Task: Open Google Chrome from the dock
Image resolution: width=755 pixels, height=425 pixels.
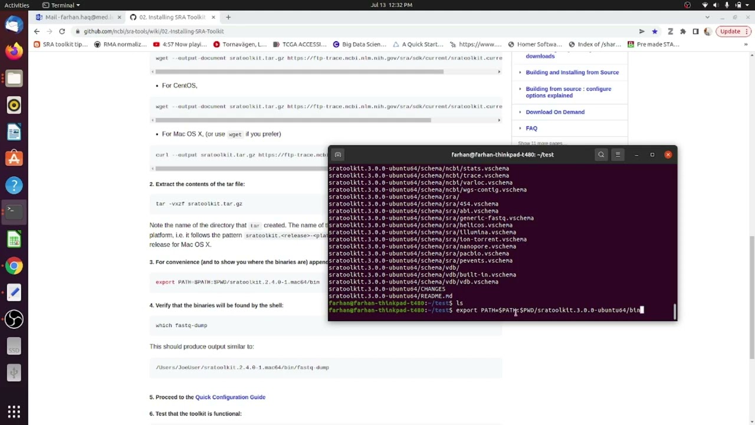Action: click(x=14, y=266)
